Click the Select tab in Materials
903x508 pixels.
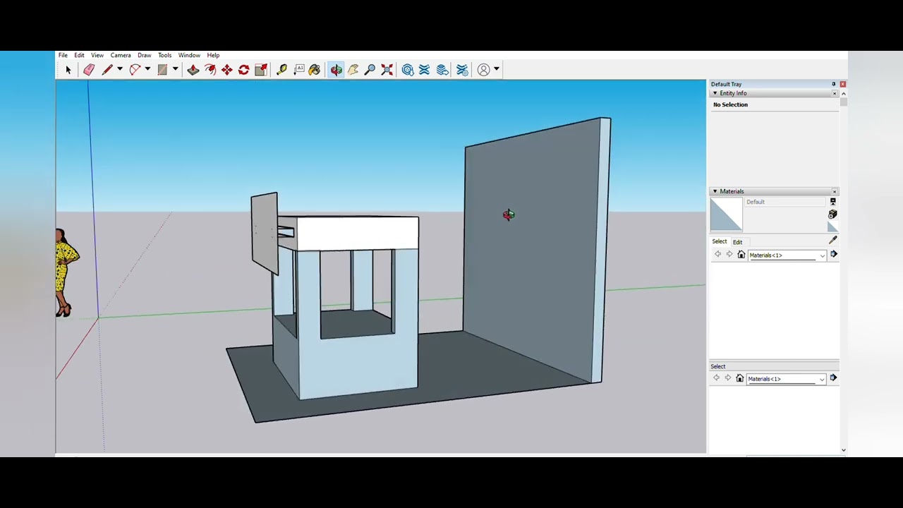[x=719, y=241]
